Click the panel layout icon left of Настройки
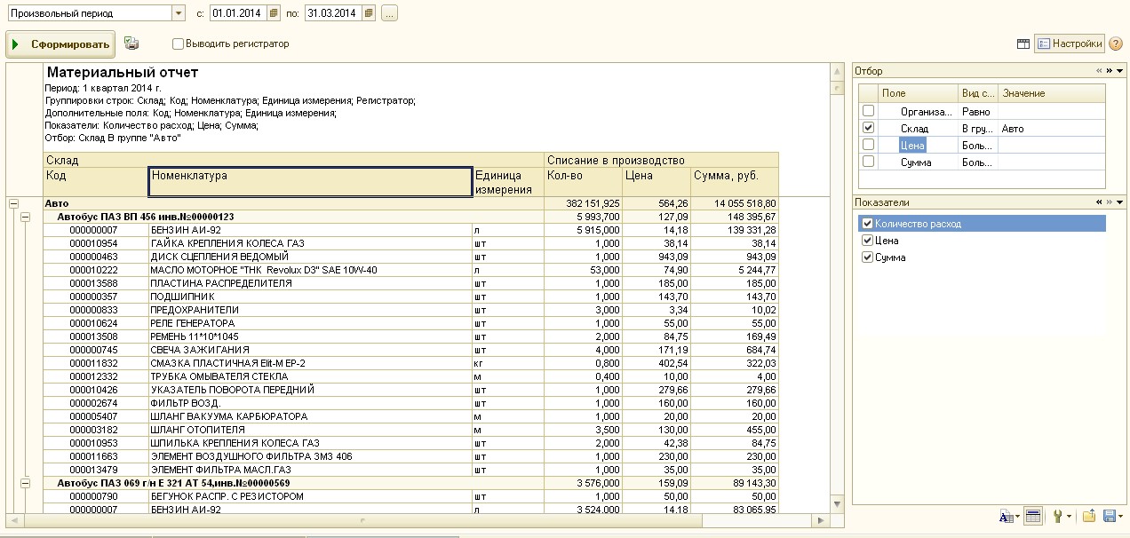This screenshot has height=538, width=1130. 1023,44
